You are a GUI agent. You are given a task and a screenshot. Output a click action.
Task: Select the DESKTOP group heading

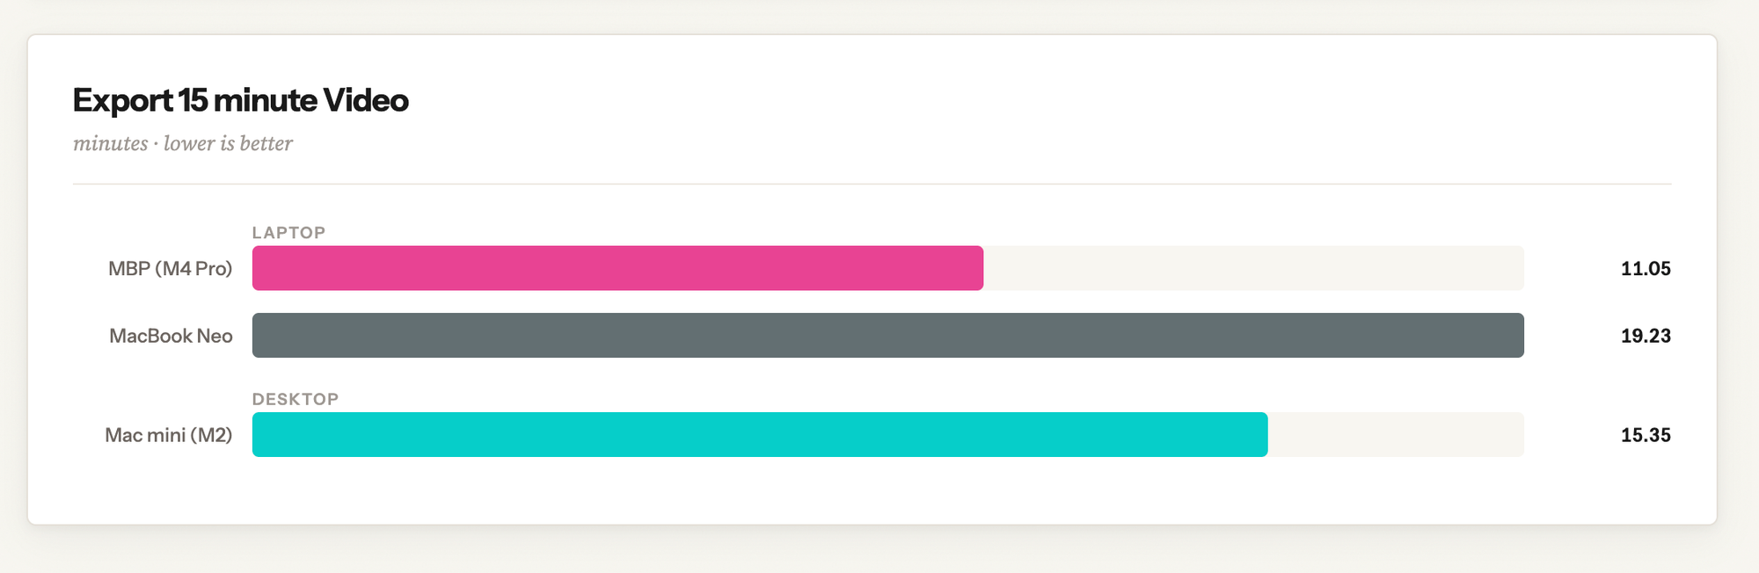point(296,399)
